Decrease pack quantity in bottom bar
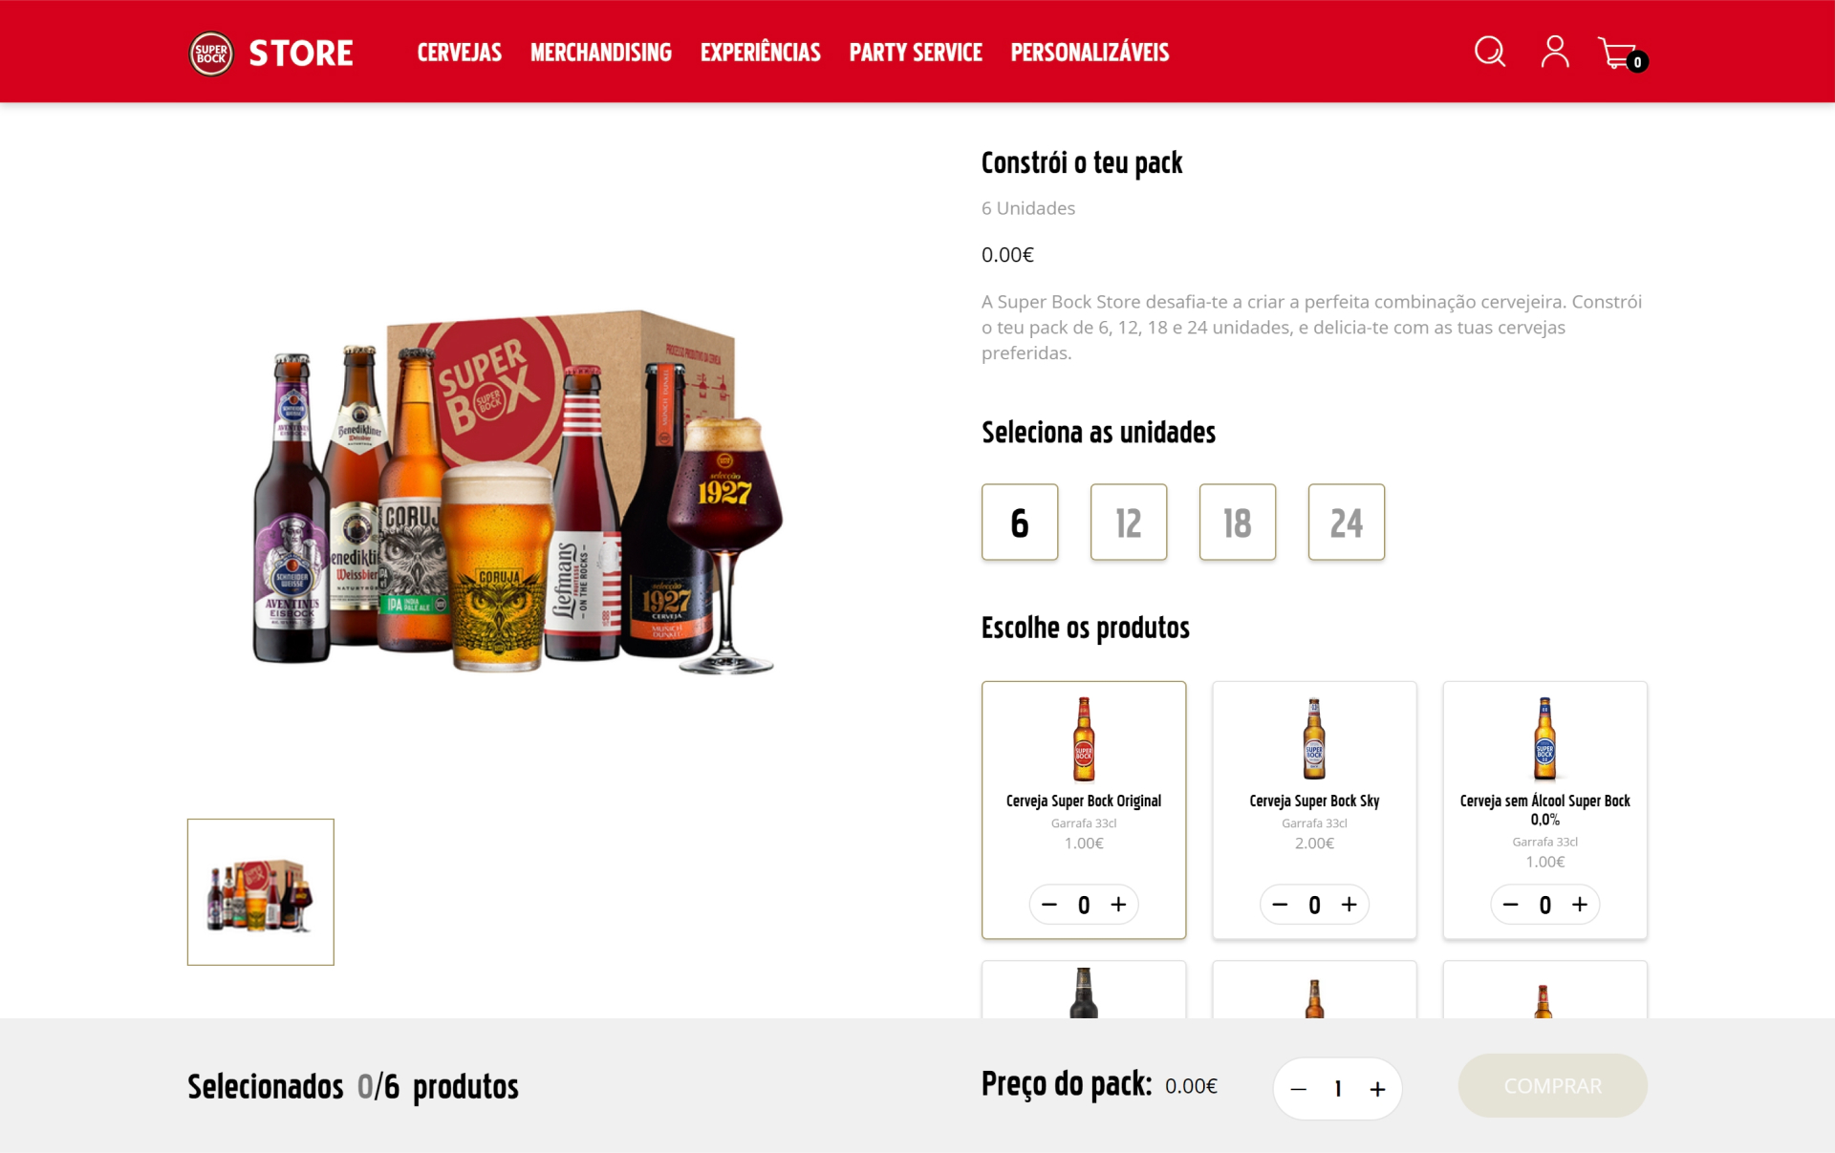1835x1153 pixels. point(1298,1089)
